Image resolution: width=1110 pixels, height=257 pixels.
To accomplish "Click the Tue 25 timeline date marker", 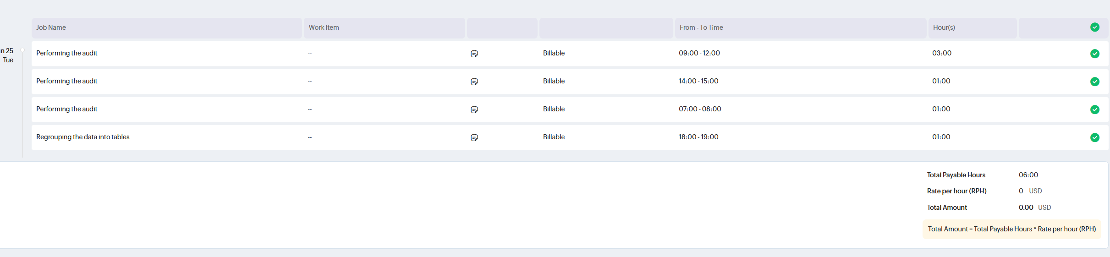I will pos(7,55).
